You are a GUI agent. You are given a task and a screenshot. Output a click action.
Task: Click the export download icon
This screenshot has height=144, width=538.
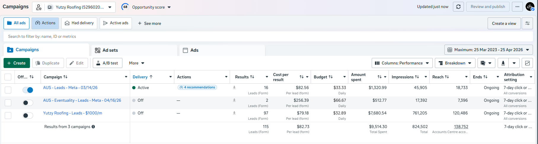[x=503, y=63]
